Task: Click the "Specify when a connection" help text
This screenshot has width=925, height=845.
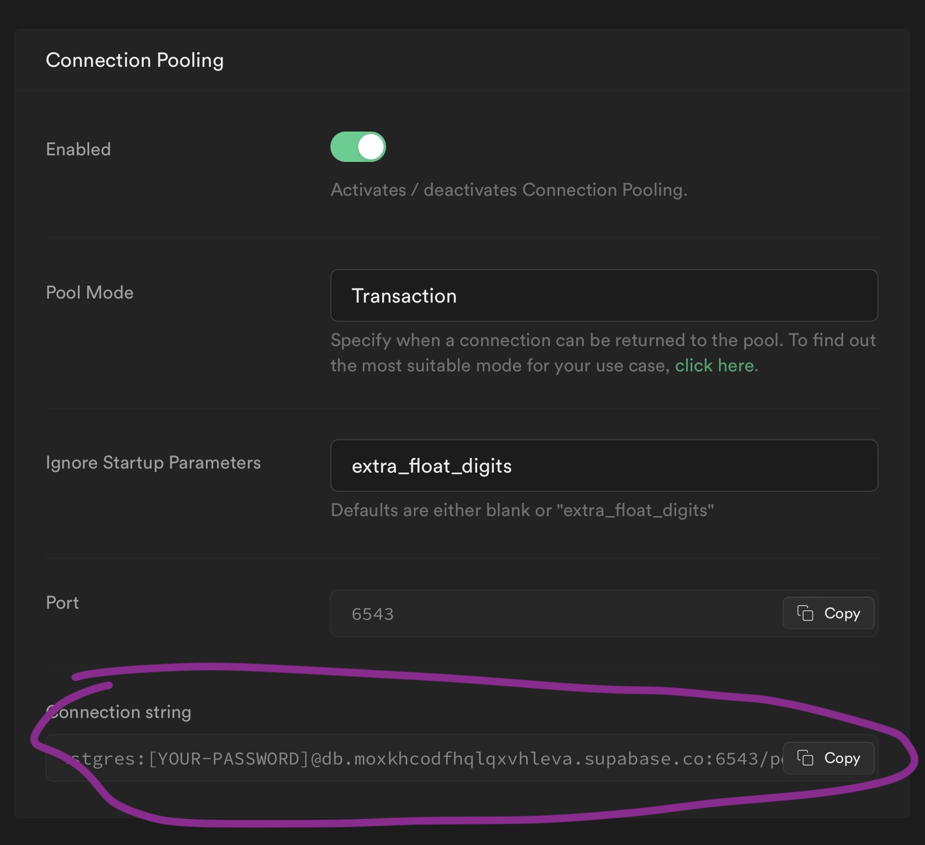Action: point(603,340)
